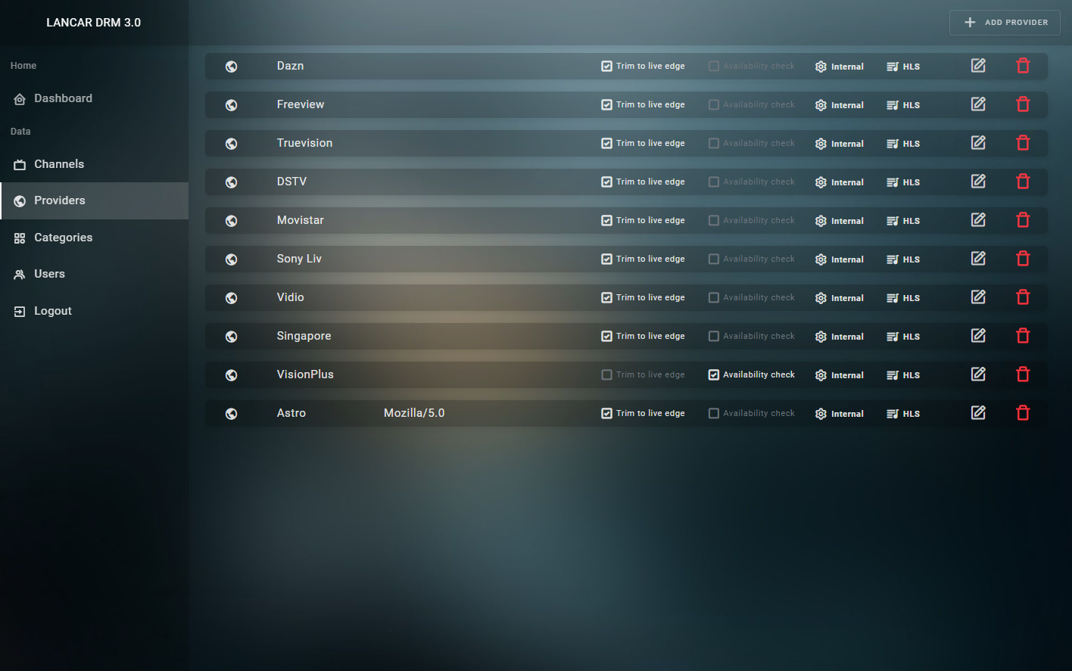The image size is (1072, 671).
Task: Click the globe icon next to Movistar
Action: pyautogui.click(x=232, y=221)
